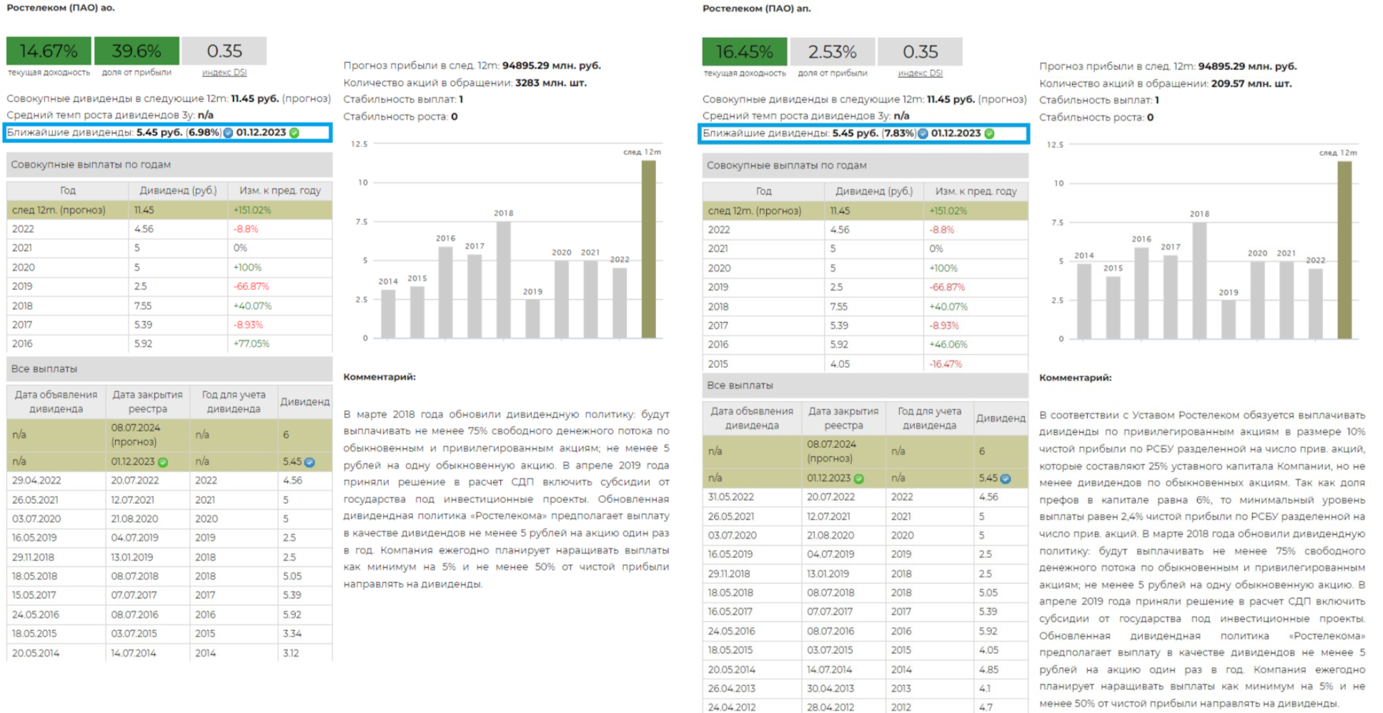The width and height of the screenshot is (1383, 713).
Task: Click the 2018 bar in right chart
Action: click(x=1199, y=280)
